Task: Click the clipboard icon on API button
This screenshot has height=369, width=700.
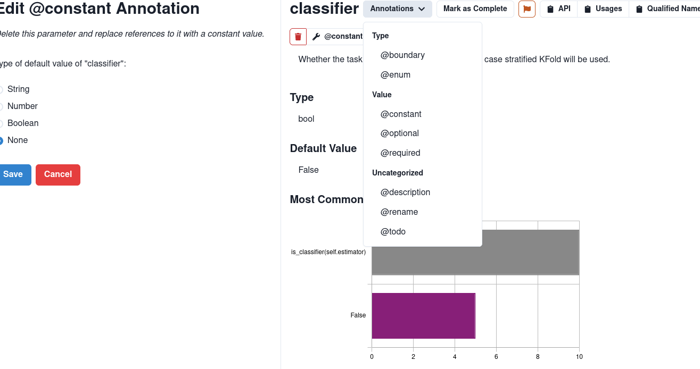Action: 550,9
